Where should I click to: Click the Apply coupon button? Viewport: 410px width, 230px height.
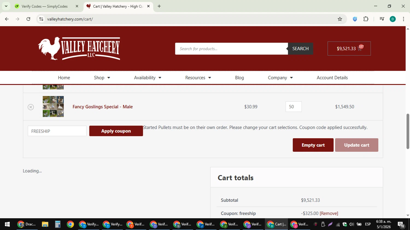pos(116,131)
